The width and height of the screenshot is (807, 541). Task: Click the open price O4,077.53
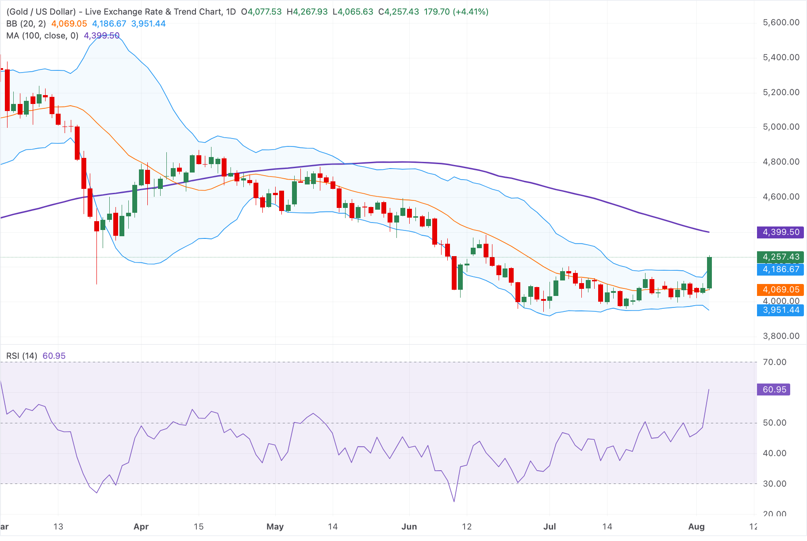coord(261,12)
